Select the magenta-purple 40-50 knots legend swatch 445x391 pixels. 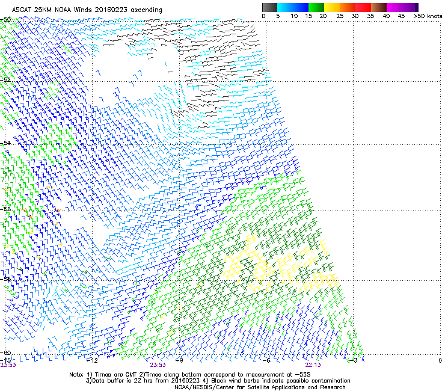(402, 7)
